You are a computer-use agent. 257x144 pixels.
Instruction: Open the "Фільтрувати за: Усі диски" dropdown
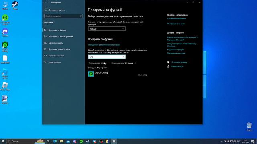[124, 63]
